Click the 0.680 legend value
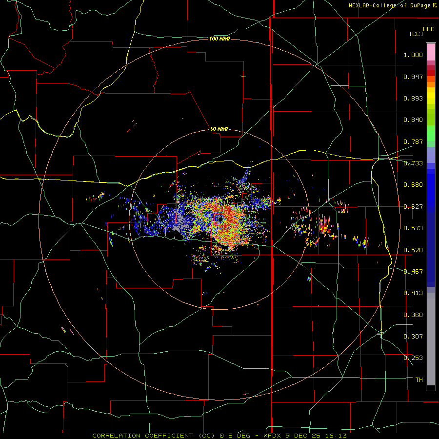 pyautogui.click(x=413, y=185)
